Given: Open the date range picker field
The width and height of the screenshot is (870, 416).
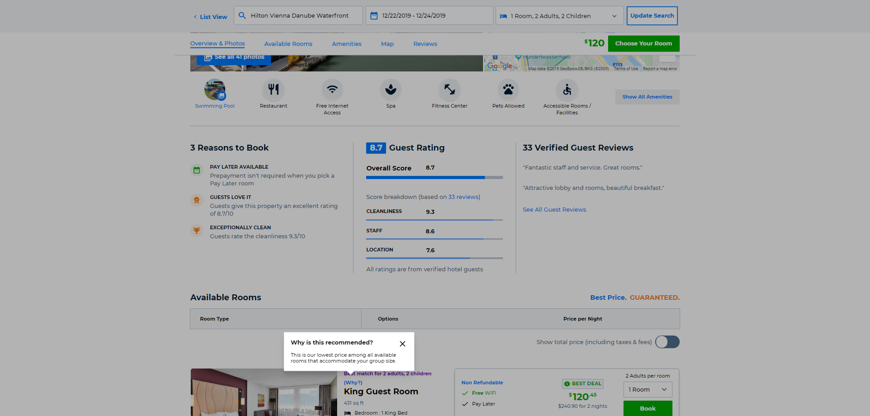Looking at the screenshot, I should [x=429, y=16].
